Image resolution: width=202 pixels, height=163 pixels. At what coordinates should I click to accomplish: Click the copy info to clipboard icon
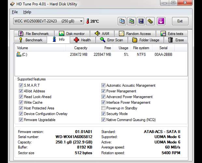click(122, 21)
